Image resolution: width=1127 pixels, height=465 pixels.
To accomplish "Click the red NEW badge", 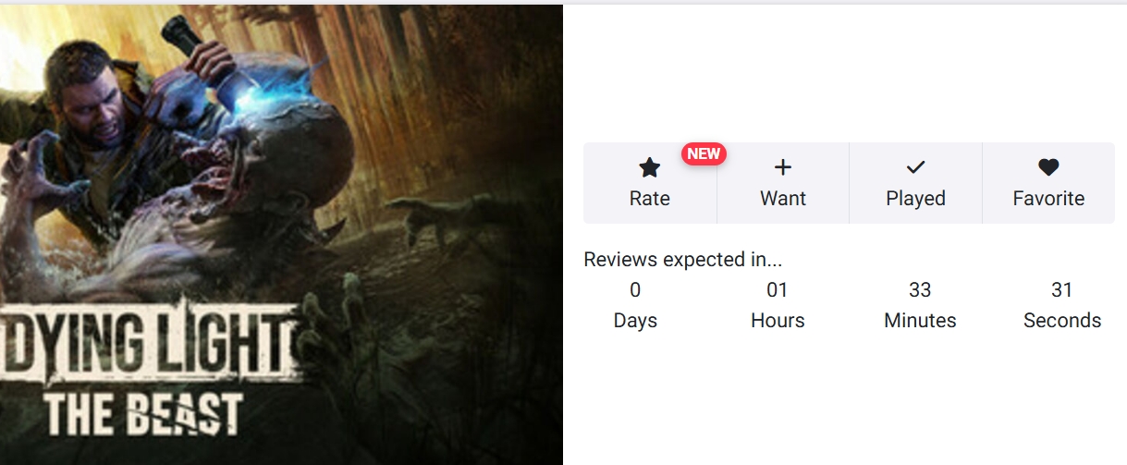I will (704, 154).
